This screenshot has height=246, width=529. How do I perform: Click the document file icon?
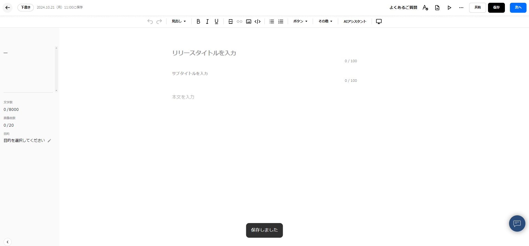(x=437, y=8)
